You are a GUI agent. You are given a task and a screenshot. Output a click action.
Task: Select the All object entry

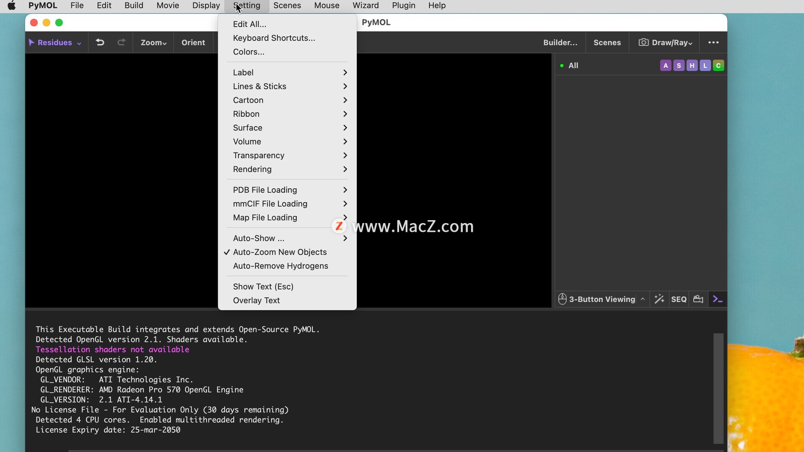[573, 66]
